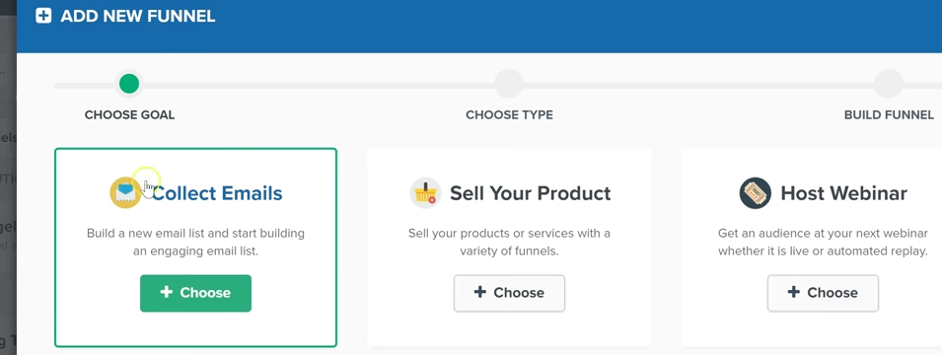Select the green Choose Goal step circle
This screenshot has height=355, width=942.
point(129,84)
